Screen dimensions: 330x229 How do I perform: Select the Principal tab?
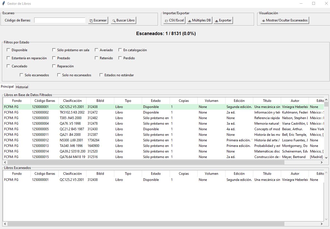coord(7,87)
